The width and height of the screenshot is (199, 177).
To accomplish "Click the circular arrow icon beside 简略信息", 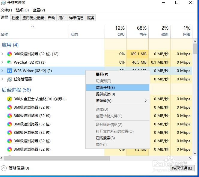I will tap(4, 168).
